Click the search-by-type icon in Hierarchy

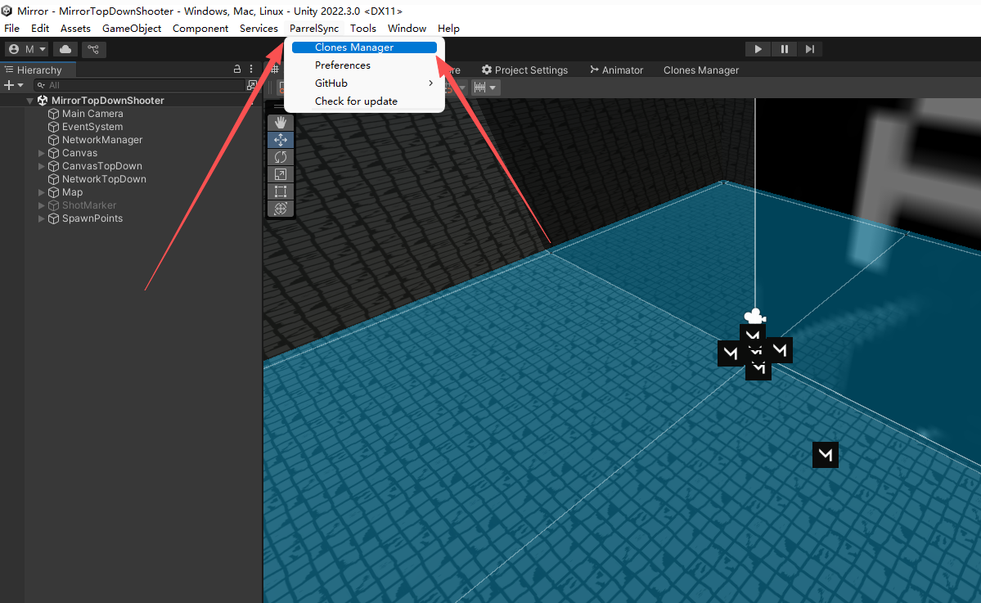[251, 85]
